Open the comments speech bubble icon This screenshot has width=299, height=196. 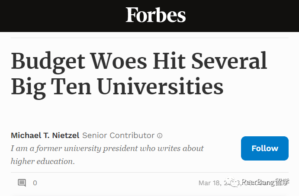pyautogui.click(x=22, y=183)
